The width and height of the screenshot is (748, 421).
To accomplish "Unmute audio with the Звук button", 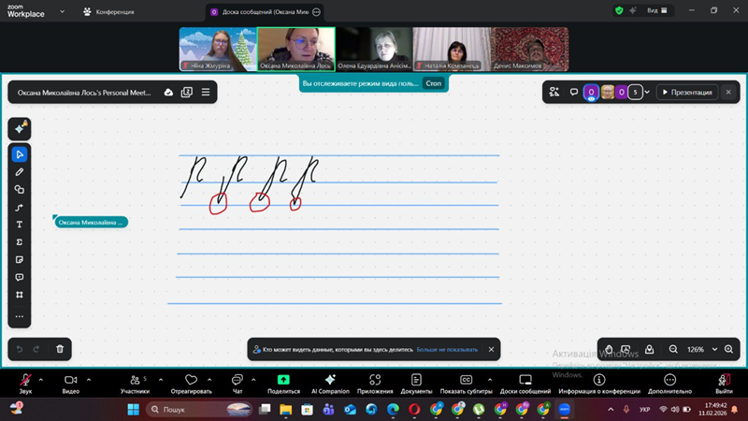I will pyautogui.click(x=25, y=384).
